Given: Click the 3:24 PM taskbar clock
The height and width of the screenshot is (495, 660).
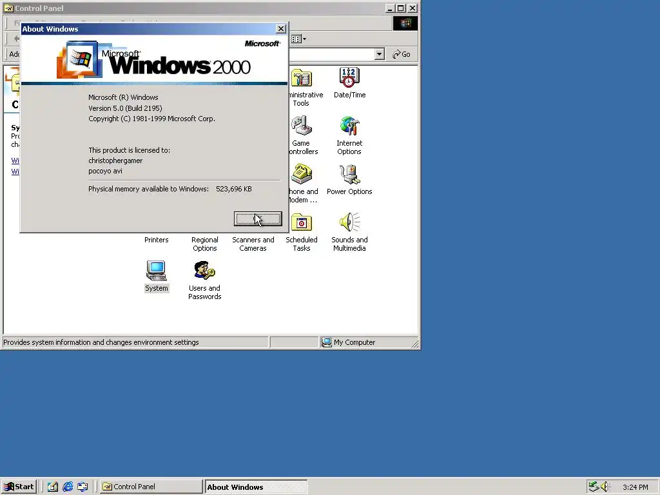Looking at the screenshot, I should click(x=635, y=487).
